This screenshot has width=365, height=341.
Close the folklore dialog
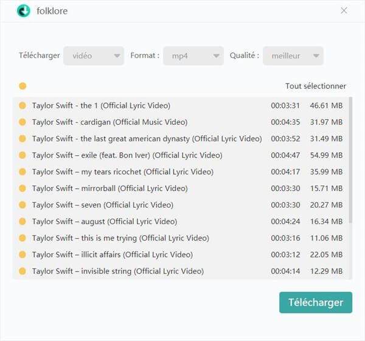point(344,10)
